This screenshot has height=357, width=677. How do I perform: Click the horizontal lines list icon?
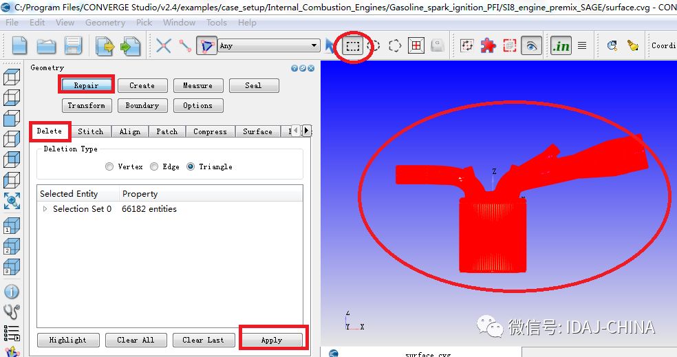[x=582, y=45]
